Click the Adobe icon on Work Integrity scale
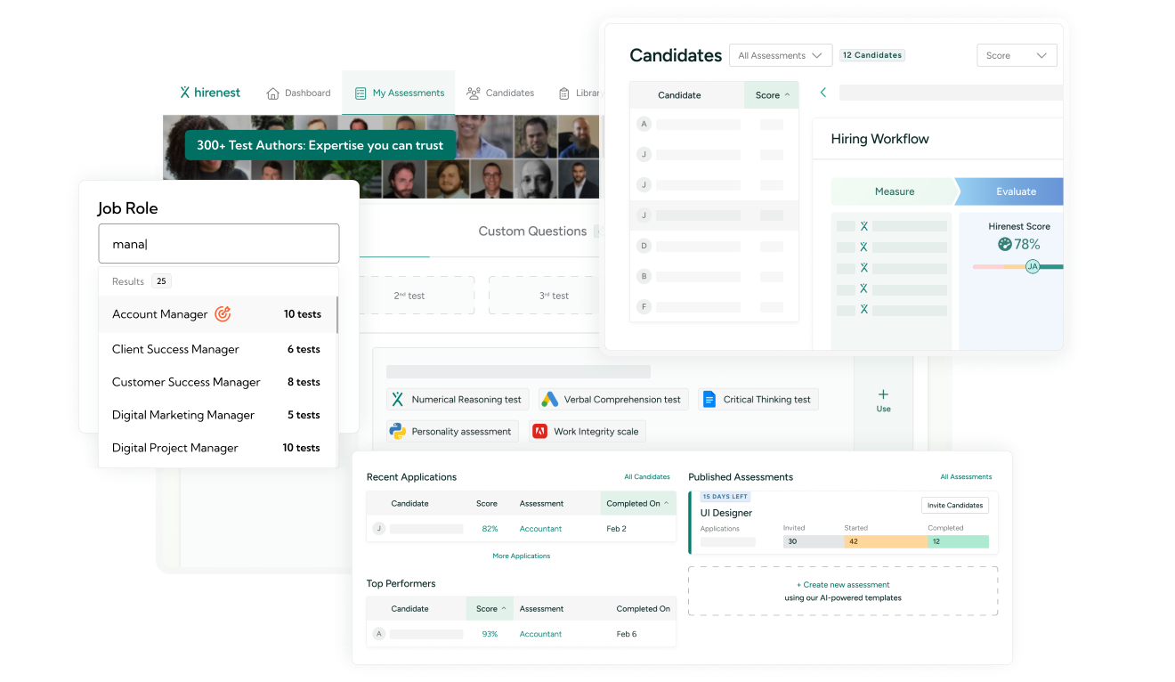 click(539, 431)
